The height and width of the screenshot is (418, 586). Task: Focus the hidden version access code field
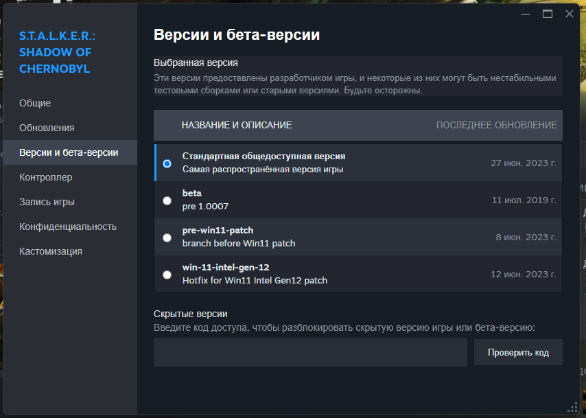click(x=310, y=352)
